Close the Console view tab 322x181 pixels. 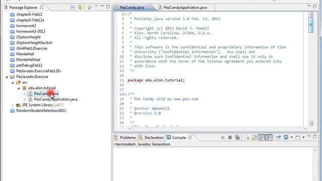pos(190,137)
